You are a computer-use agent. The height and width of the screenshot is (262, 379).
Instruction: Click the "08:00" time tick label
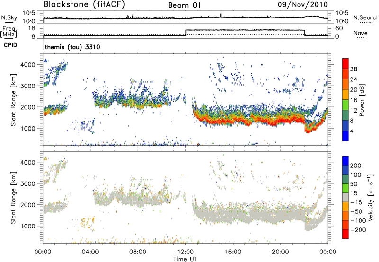coord(138,252)
